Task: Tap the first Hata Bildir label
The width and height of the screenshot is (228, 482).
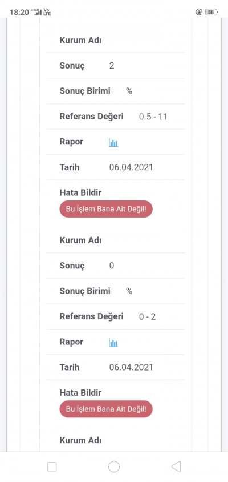Action: tap(80, 192)
